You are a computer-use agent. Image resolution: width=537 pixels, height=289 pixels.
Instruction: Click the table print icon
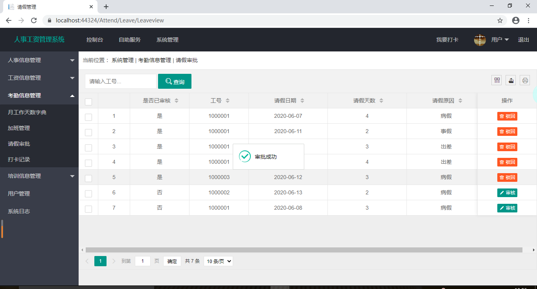525,80
